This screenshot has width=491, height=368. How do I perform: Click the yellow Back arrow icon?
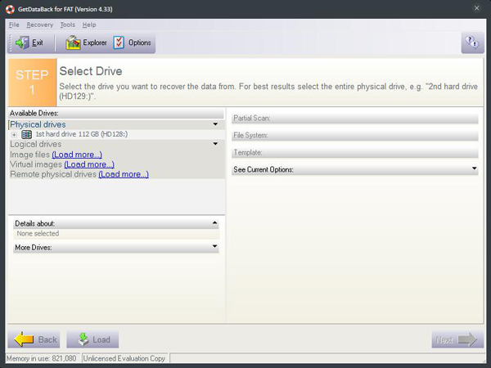tap(24, 339)
